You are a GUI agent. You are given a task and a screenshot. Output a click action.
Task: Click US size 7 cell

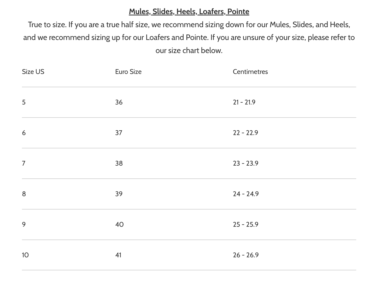click(x=24, y=163)
